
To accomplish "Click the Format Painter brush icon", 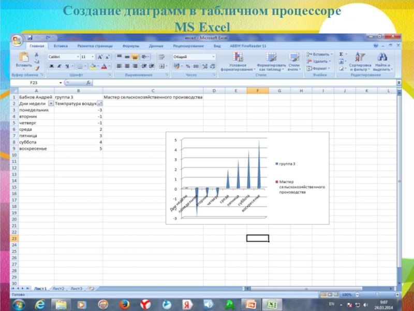I will [x=37, y=68].
